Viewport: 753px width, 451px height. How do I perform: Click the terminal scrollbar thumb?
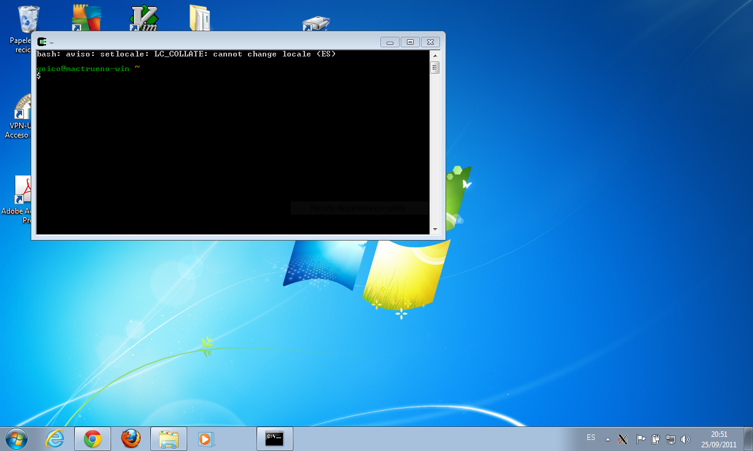[435, 67]
